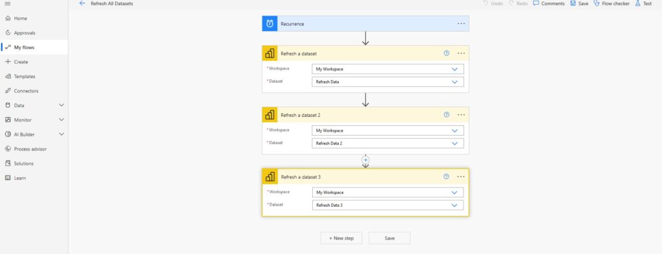The width and height of the screenshot is (662, 254).
Task: Open Dataset dropdown showing Refresh Data 3
Action: (x=388, y=205)
